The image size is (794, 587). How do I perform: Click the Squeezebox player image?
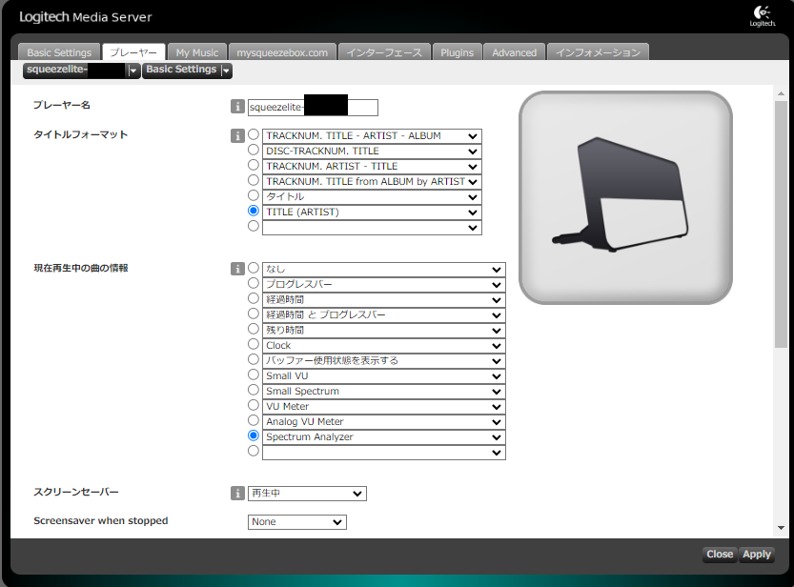pos(625,198)
